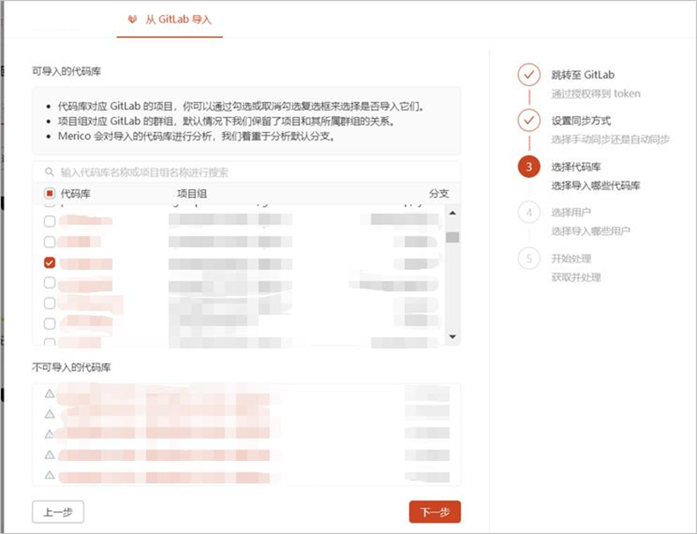
Task: Click the 设置同步方式 step title
Action: pyautogui.click(x=581, y=121)
